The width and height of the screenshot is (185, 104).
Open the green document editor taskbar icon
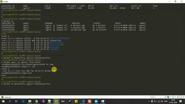click(x=49, y=101)
